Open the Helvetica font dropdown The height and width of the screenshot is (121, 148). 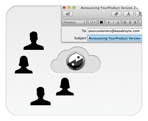(74, 22)
